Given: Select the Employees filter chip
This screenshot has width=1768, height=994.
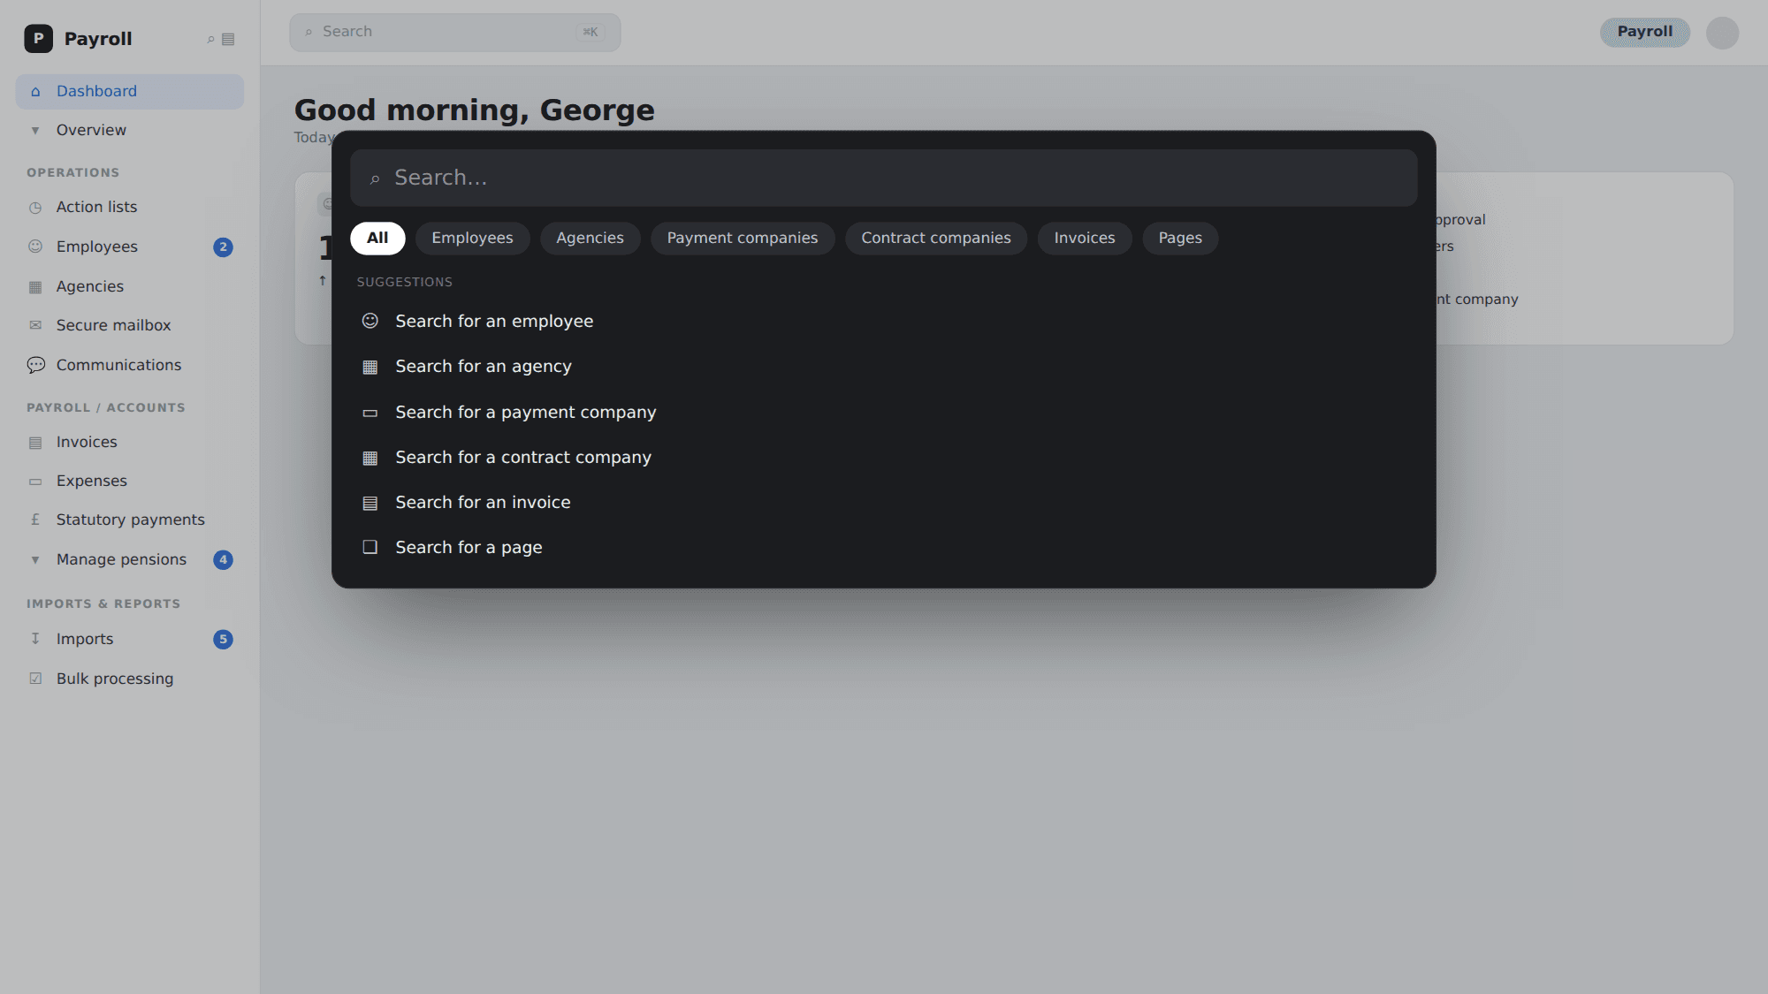Looking at the screenshot, I should pyautogui.click(x=472, y=238).
